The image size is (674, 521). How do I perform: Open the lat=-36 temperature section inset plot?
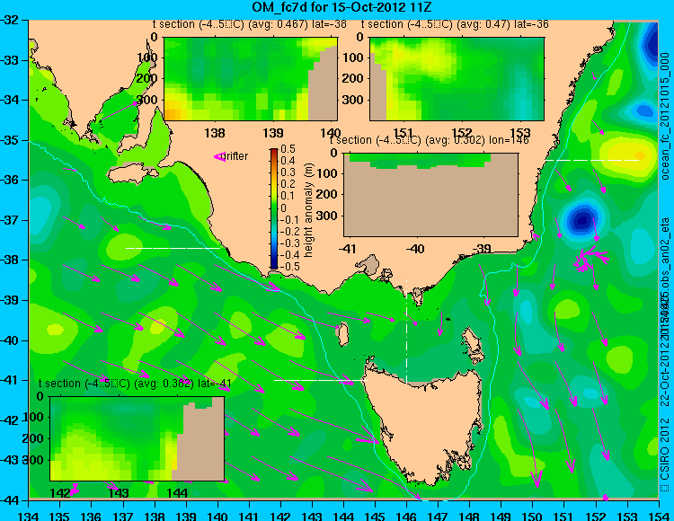[457, 79]
